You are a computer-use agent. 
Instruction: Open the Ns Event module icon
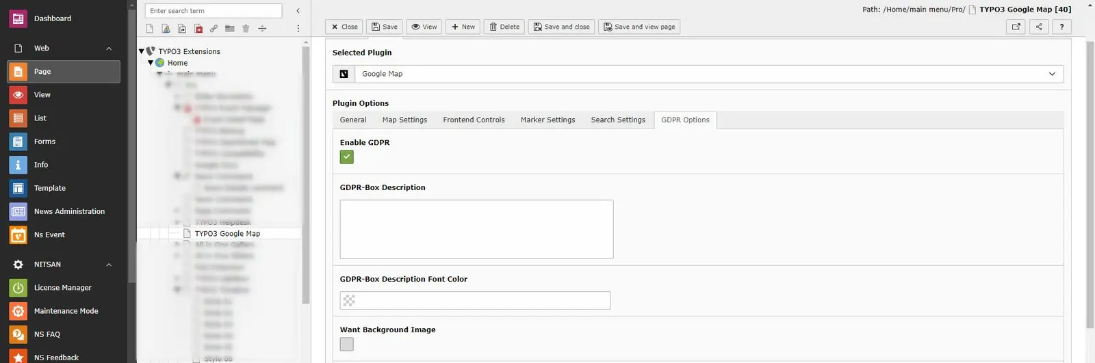pyautogui.click(x=18, y=234)
